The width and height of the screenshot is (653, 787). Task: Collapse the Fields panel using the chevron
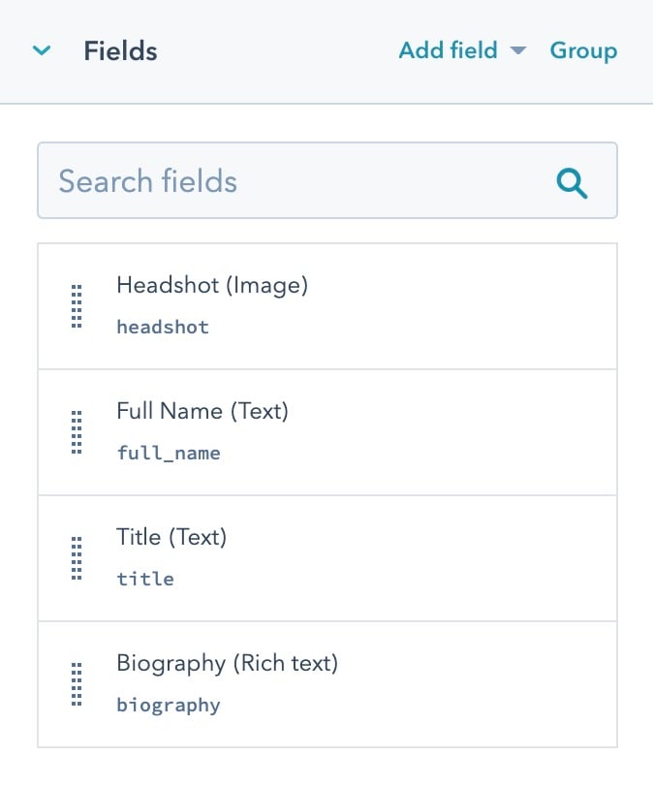pos(41,50)
